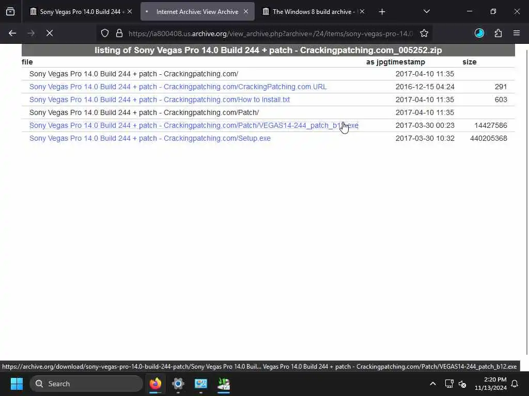
Task: Expand the list all tabs dropdown
Action: click(x=426, y=11)
